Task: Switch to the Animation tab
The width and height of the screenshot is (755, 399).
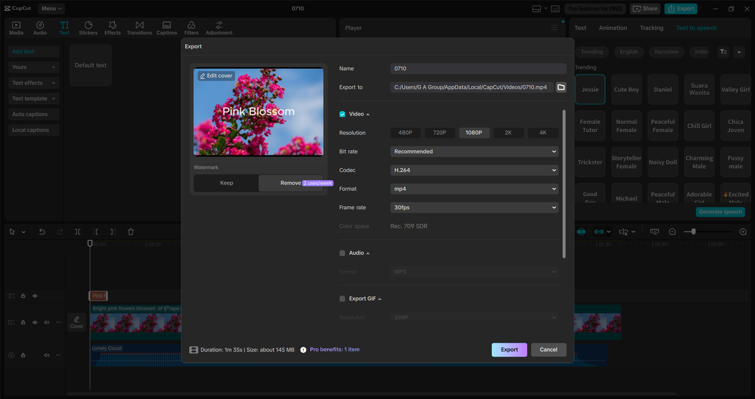Action: (613, 28)
